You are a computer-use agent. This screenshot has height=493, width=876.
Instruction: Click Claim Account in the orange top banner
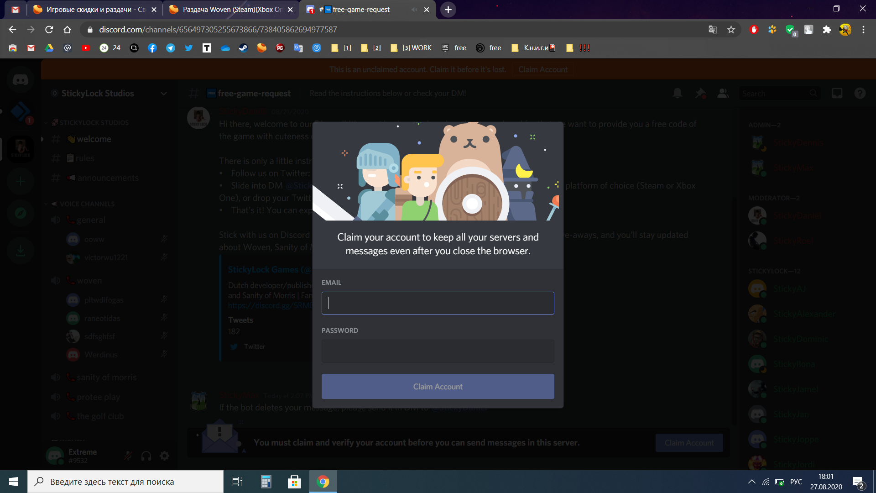point(543,69)
